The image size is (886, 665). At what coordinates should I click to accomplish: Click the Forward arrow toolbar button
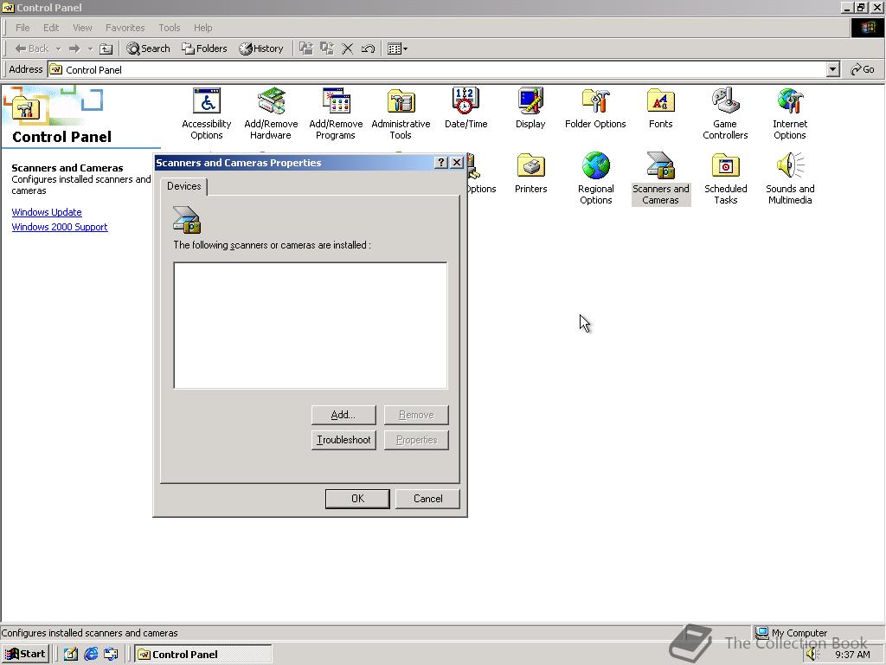[74, 48]
